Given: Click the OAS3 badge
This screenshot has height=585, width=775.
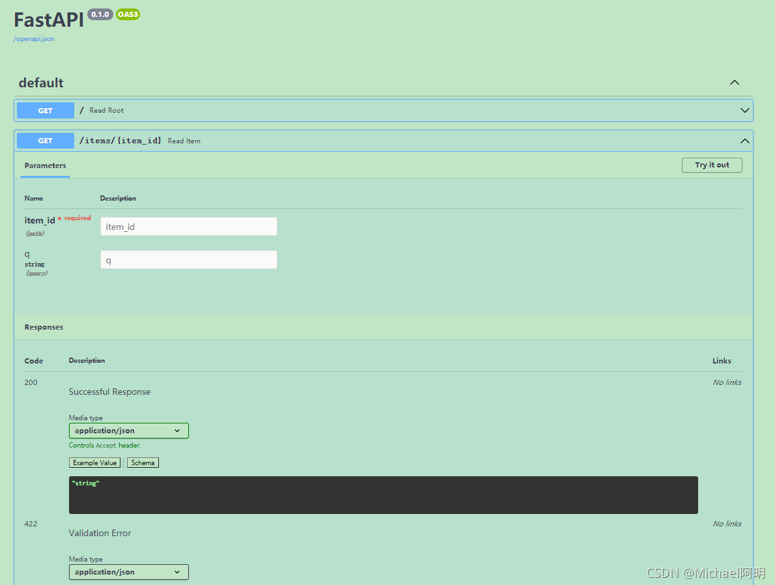Looking at the screenshot, I should [128, 14].
